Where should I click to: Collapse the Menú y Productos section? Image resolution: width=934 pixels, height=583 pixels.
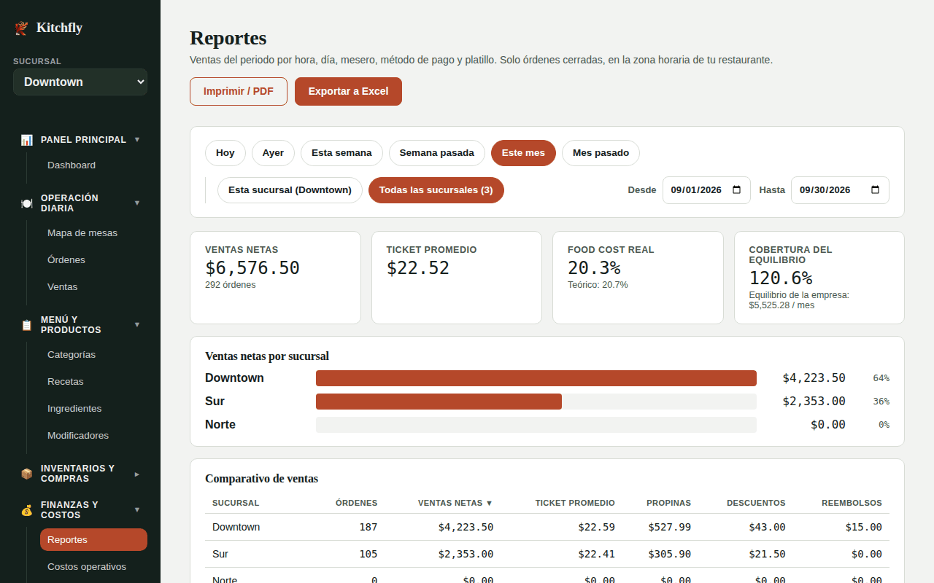coord(137,324)
